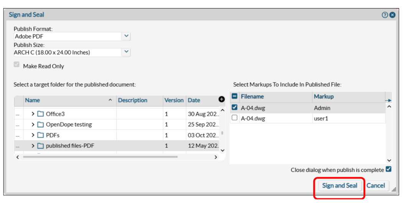
Task: Click the 03 Oct date cell
Action: [203, 135]
